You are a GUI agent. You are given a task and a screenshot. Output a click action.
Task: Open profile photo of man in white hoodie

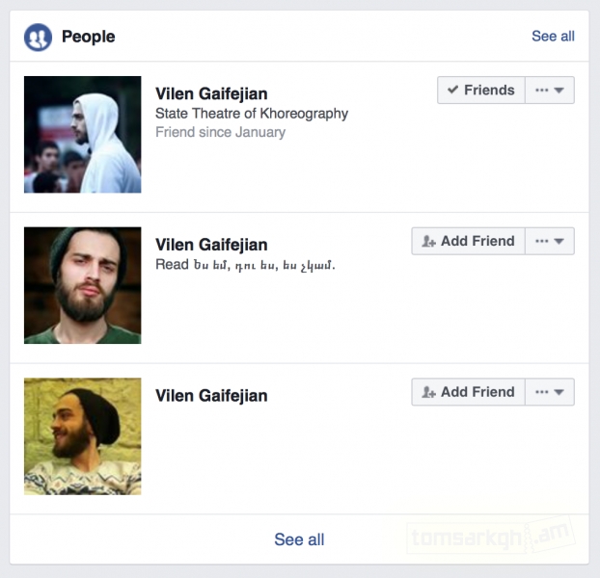(83, 135)
